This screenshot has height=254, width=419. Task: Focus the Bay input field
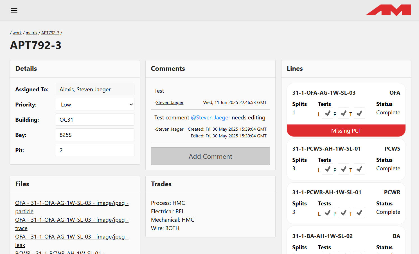coord(95,135)
